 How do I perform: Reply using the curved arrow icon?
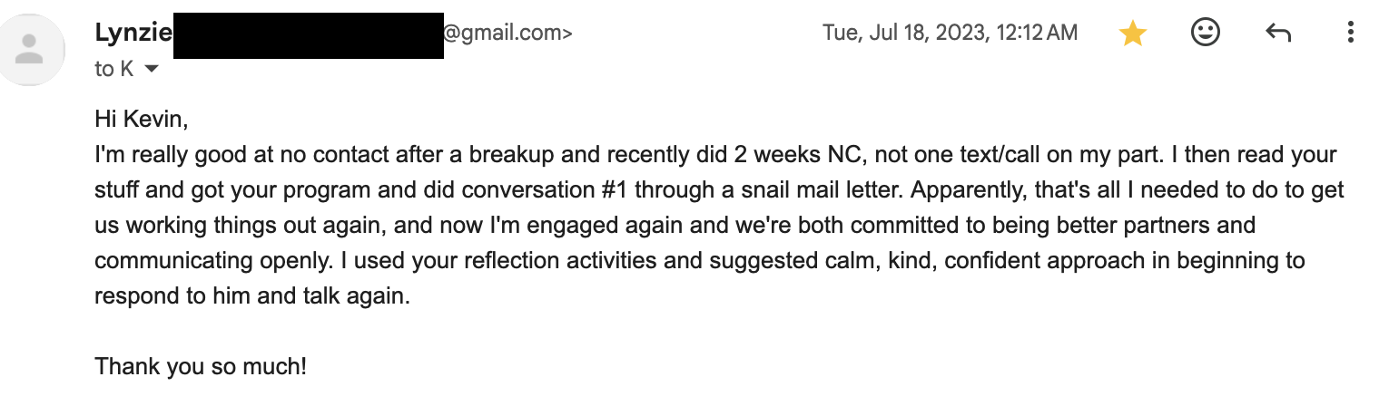click(x=1277, y=34)
